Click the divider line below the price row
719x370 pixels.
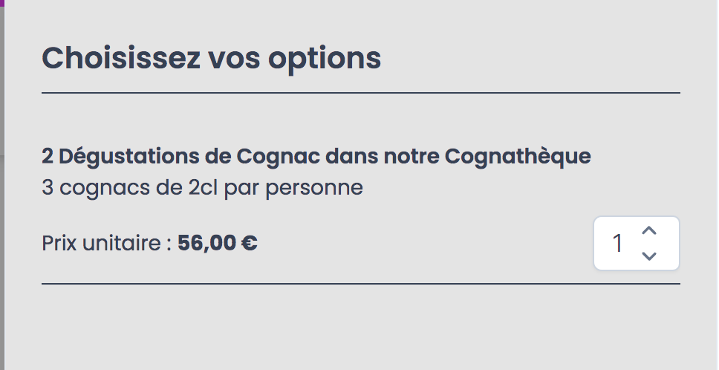[361, 284]
